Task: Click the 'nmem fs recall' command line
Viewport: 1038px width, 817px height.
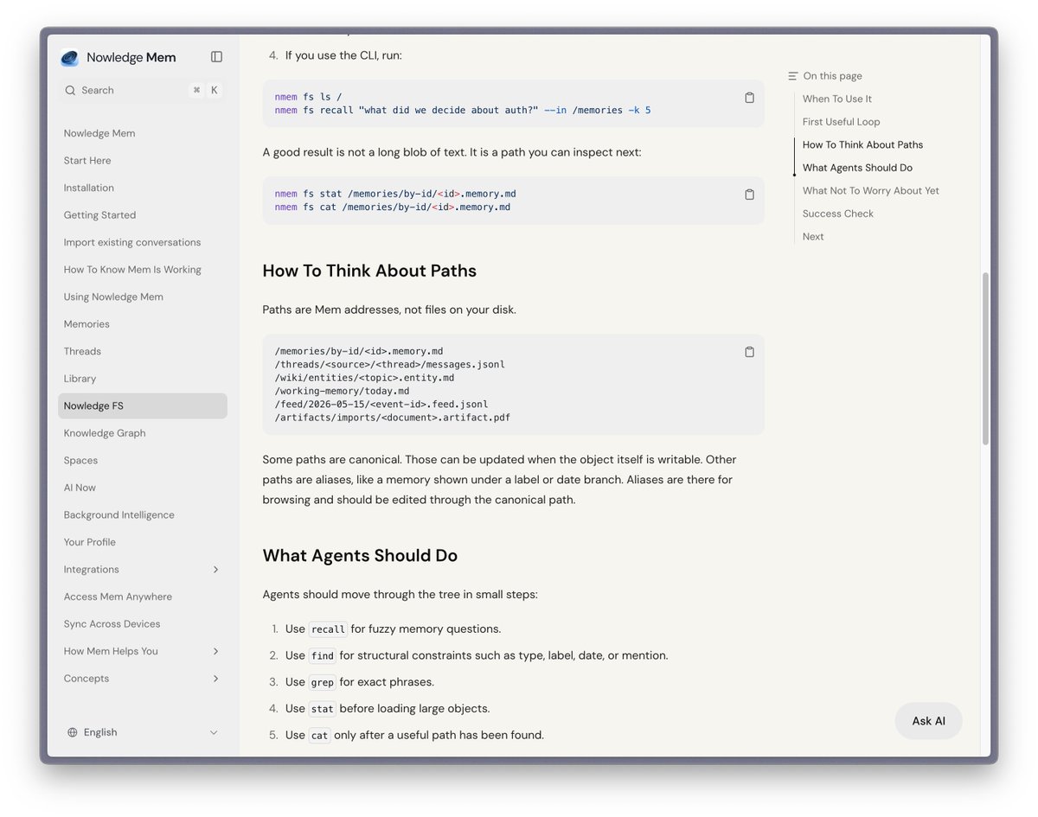Action: [x=463, y=111]
